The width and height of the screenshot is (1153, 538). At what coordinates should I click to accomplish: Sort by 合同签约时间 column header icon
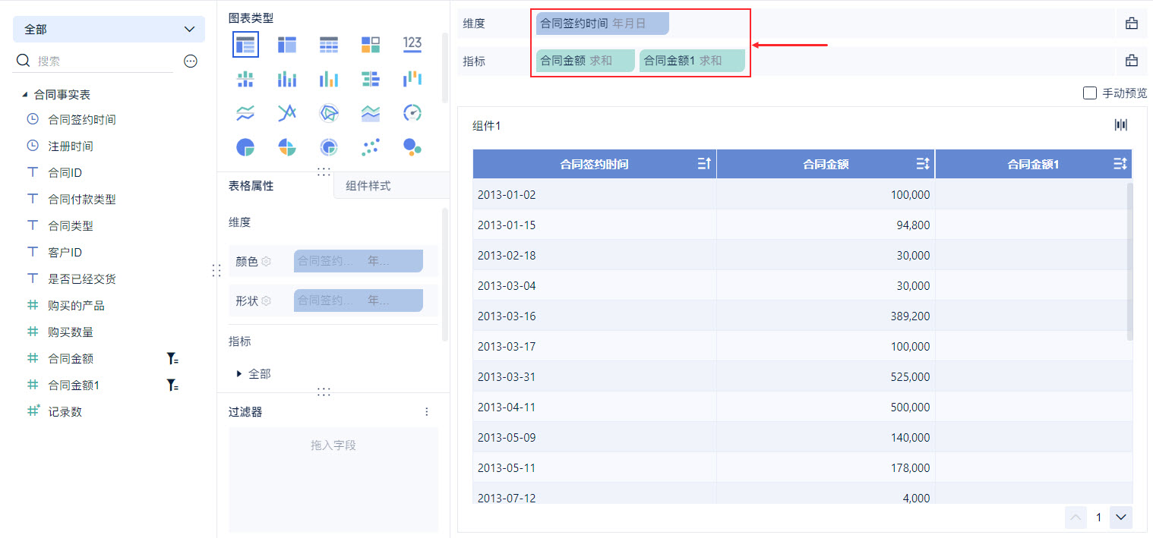(703, 163)
